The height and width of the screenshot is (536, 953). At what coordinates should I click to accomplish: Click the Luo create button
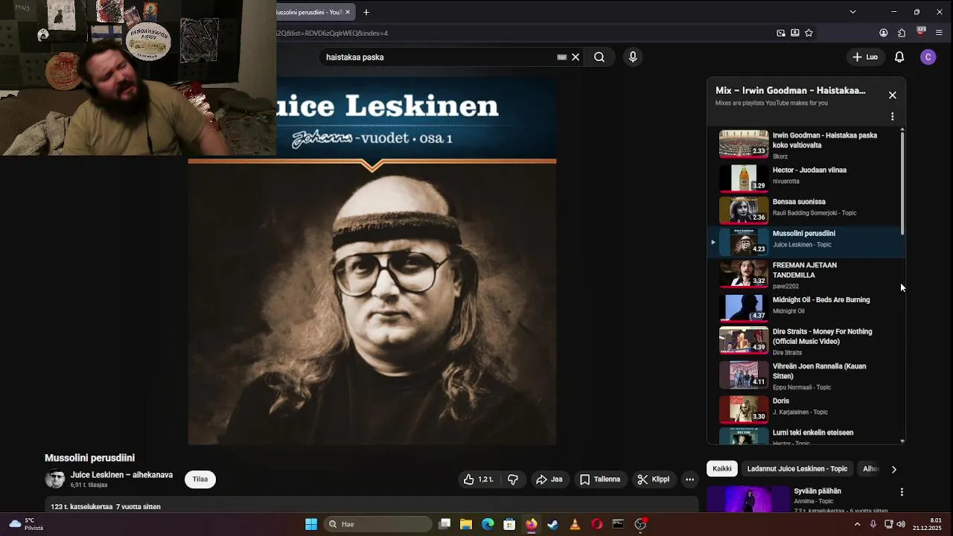865,57
